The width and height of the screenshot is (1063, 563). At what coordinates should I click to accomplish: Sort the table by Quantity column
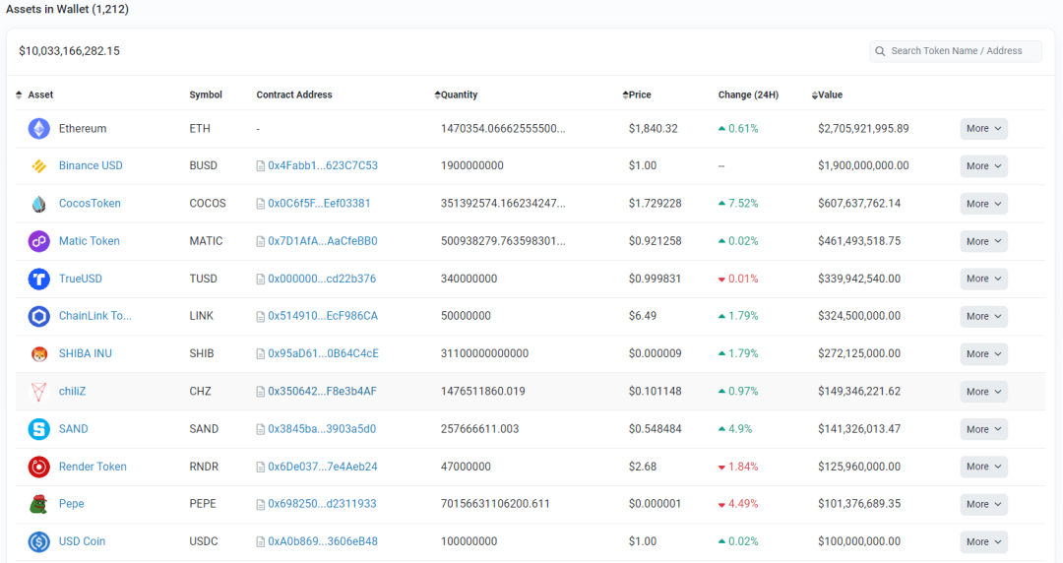coord(457,94)
